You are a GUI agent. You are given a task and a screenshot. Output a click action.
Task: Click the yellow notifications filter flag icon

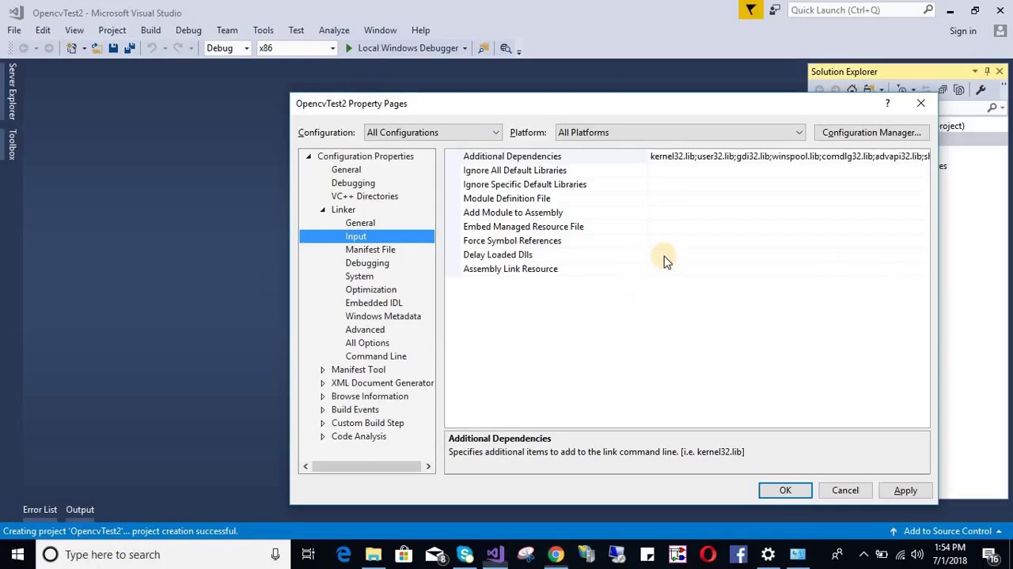point(750,10)
